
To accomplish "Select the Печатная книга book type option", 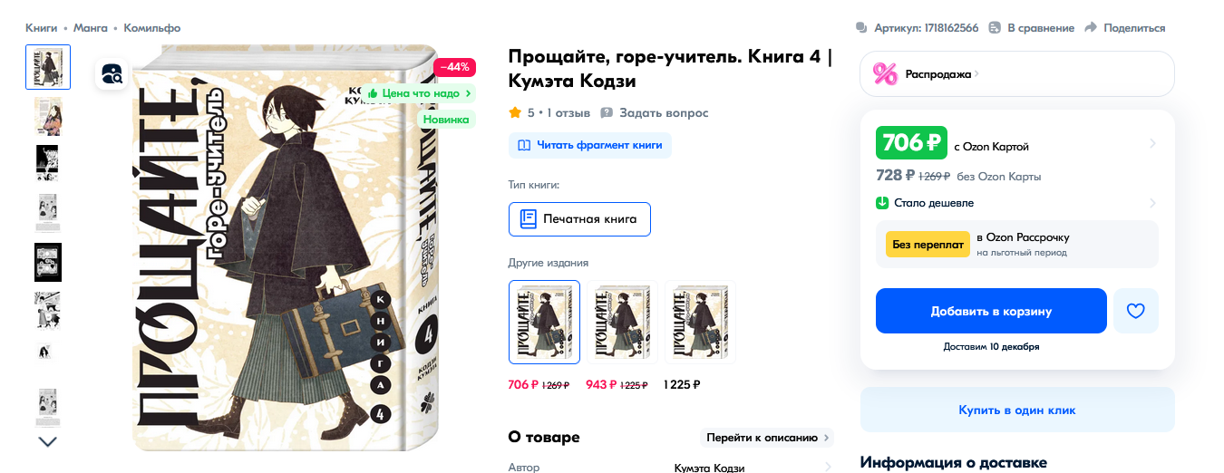I will point(579,218).
